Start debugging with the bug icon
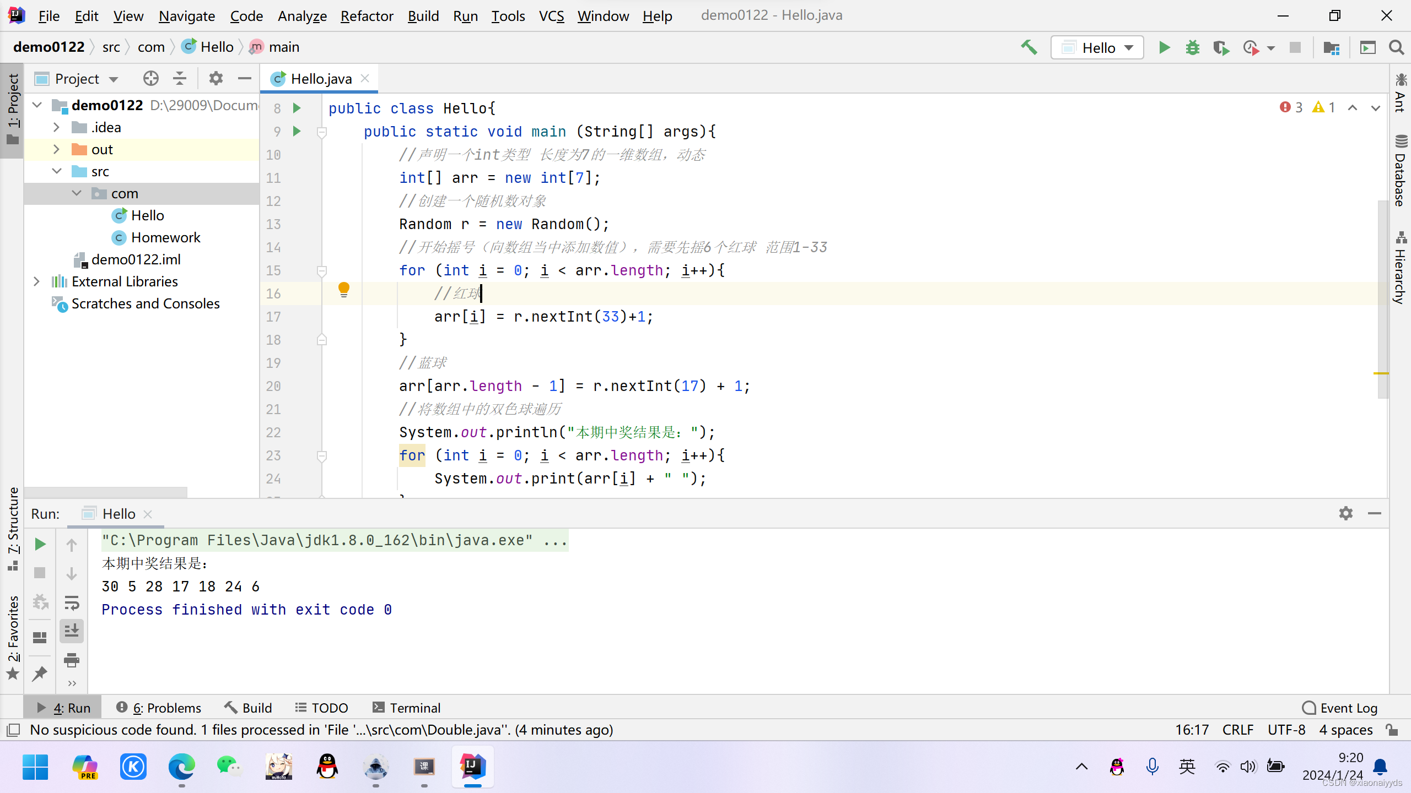Viewport: 1411px width, 793px height. click(1193, 48)
